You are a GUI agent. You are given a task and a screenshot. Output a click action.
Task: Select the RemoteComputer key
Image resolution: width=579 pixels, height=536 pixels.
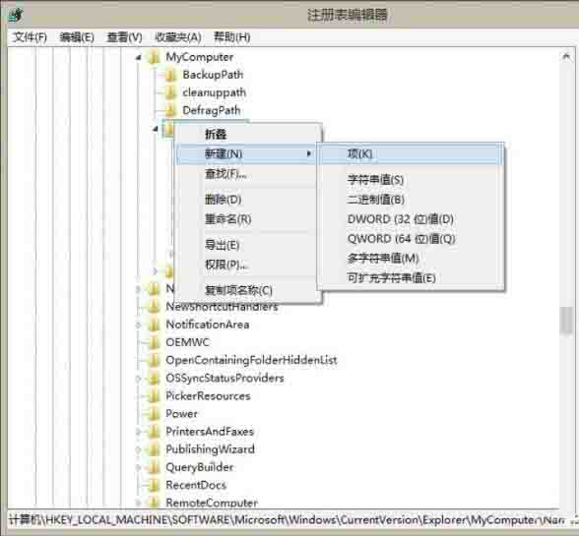click(212, 503)
